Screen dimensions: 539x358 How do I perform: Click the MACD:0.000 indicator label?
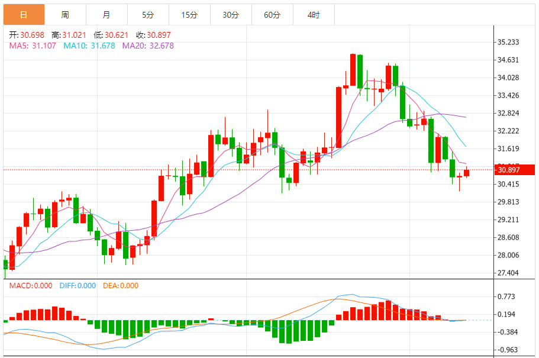click(31, 286)
